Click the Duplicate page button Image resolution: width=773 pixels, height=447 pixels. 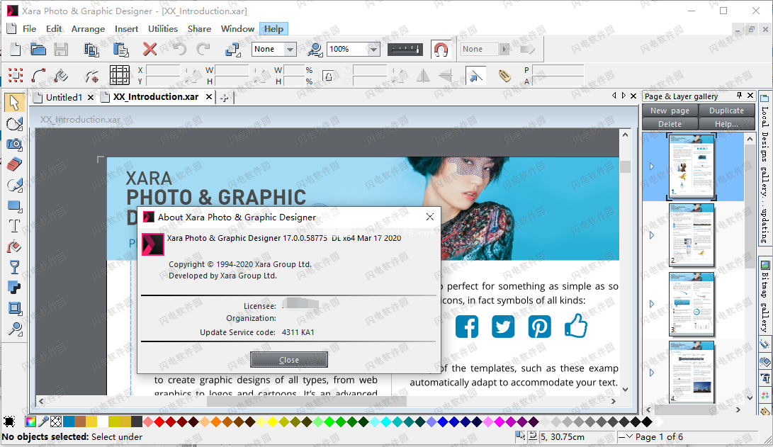coord(726,111)
